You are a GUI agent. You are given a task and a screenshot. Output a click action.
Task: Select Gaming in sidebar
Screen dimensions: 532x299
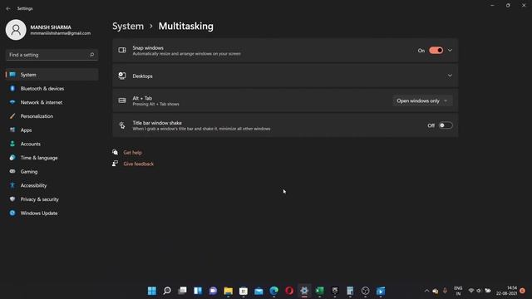pyautogui.click(x=52, y=172)
